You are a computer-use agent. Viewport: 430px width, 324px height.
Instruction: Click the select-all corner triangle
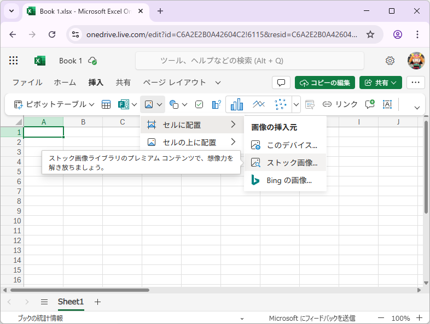[x=18, y=122]
